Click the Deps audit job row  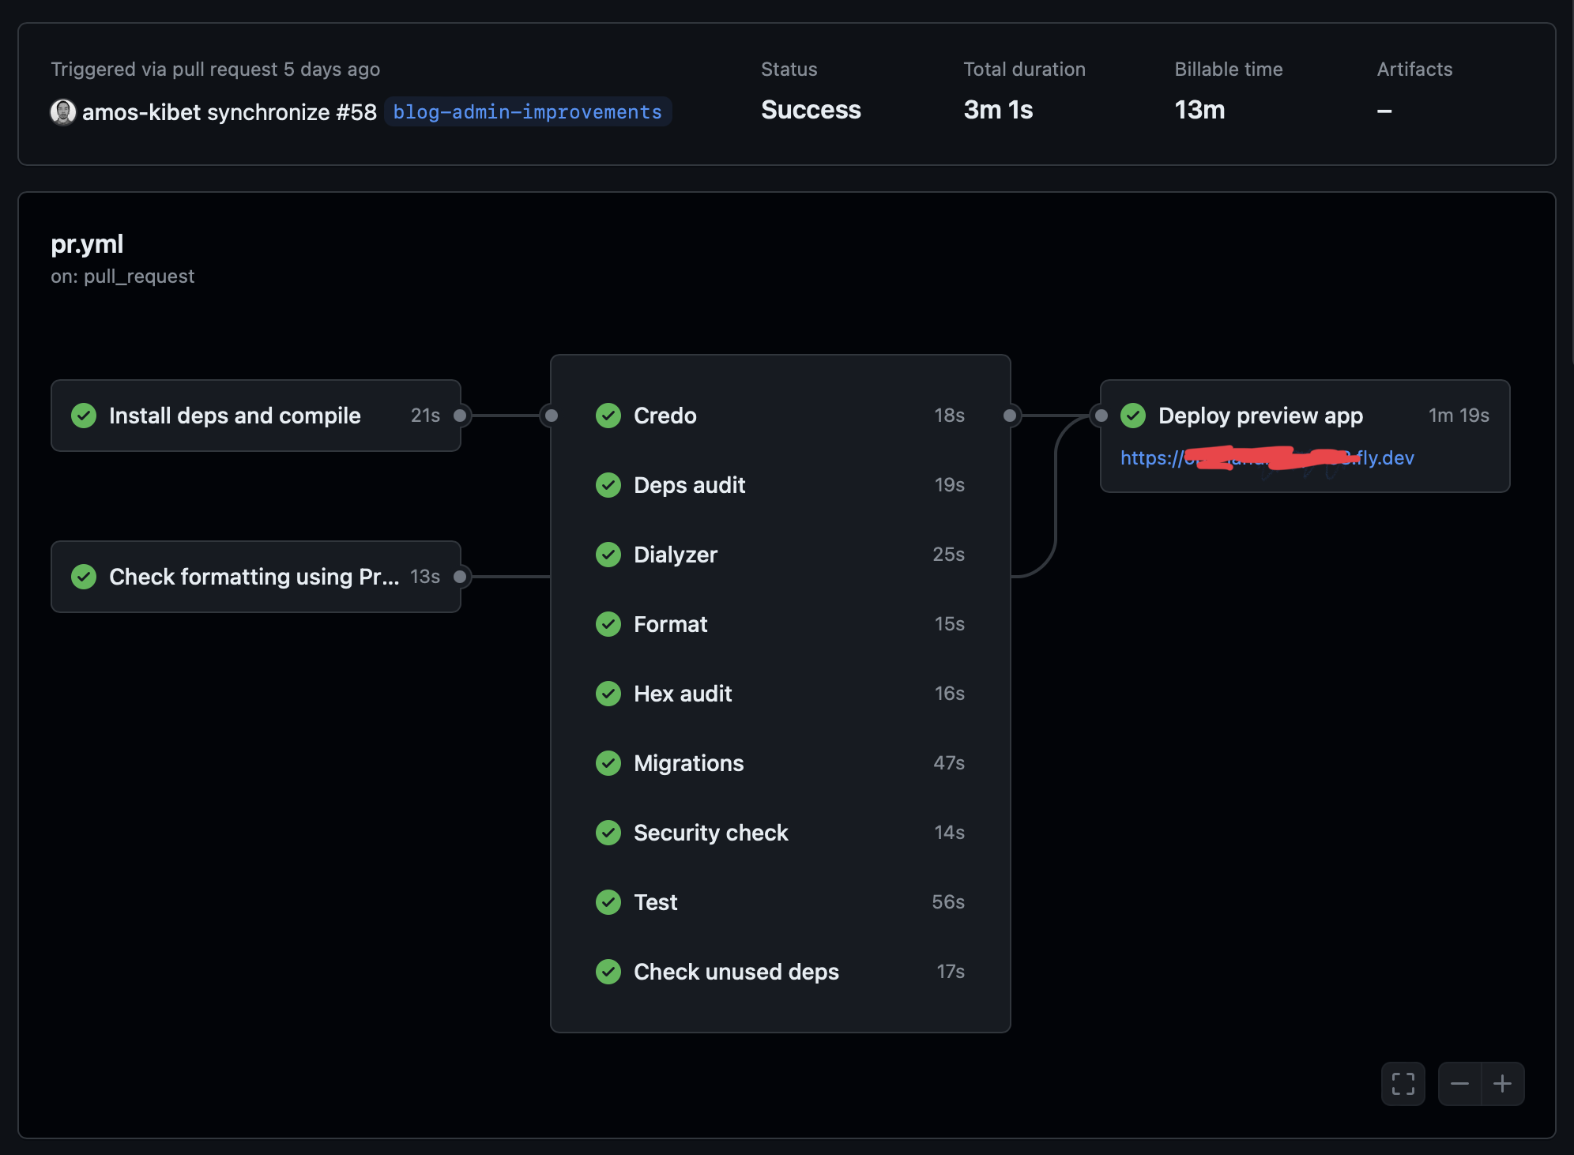689,485
